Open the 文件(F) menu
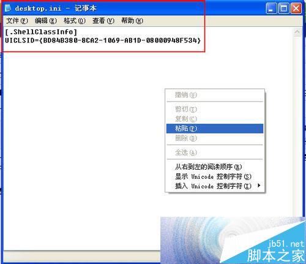This screenshot has height=264, width=306. (17, 21)
